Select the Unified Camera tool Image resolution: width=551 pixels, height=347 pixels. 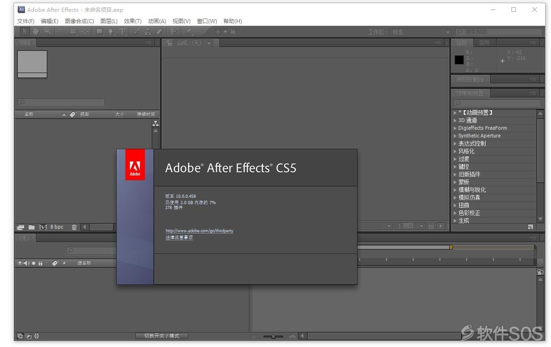(x=73, y=32)
